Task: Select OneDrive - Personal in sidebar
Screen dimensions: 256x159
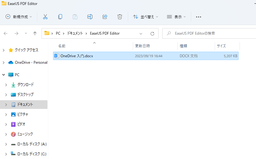Action: 31,62
